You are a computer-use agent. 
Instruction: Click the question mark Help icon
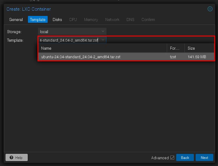tap(11, 157)
